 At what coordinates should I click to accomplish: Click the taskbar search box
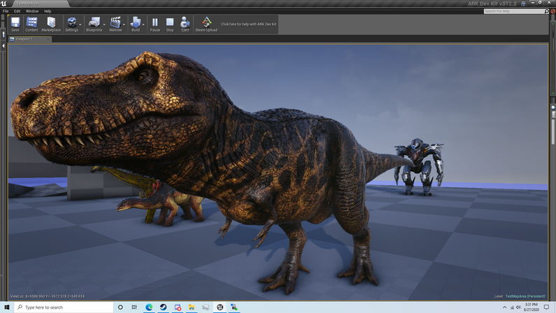point(64,307)
